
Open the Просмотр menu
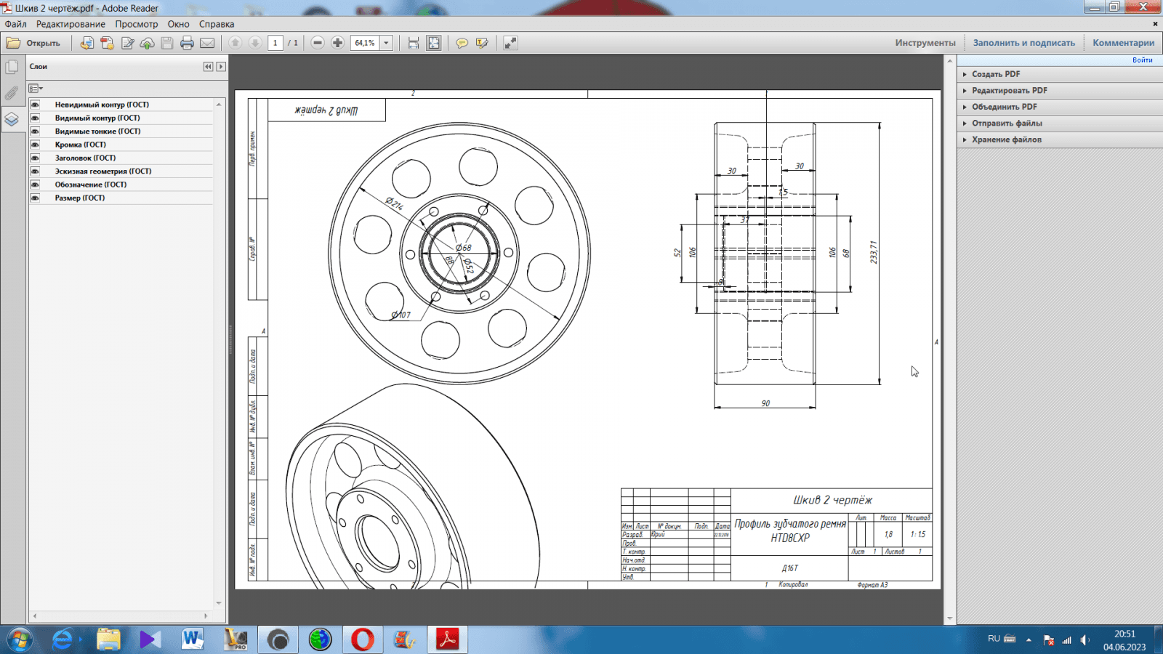[136, 24]
